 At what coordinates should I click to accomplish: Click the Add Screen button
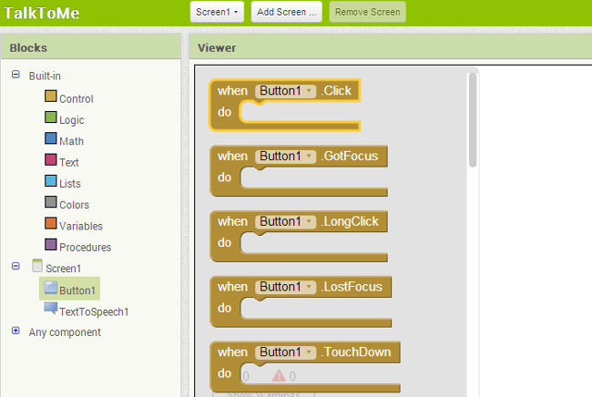pos(287,12)
